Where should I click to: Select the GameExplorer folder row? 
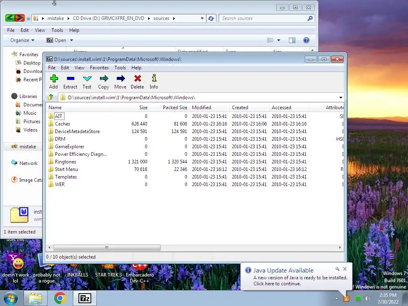point(195,147)
